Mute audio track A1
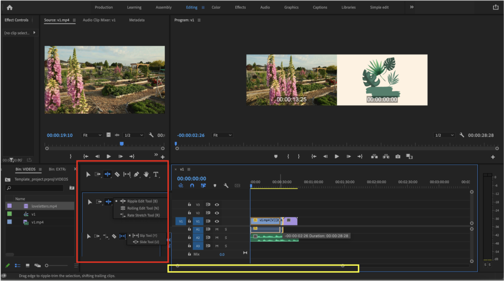This screenshot has width=504, height=281. coord(217,229)
